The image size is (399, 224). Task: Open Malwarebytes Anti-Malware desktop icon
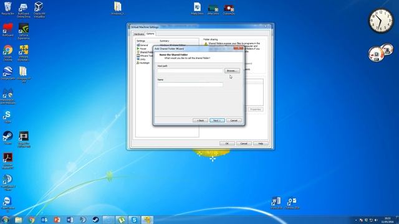tap(7, 96)
